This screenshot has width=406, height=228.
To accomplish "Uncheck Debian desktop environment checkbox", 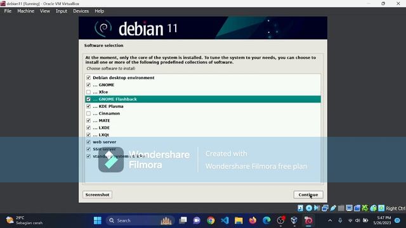I will [x=88, y=77].
